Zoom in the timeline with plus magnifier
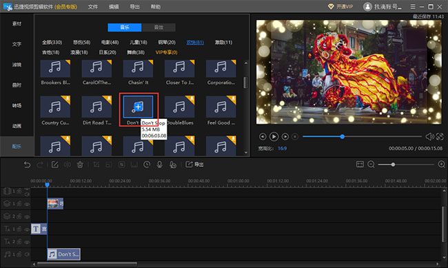The height and width of the screenshot is (268, 448). click(x=441, y=164)
